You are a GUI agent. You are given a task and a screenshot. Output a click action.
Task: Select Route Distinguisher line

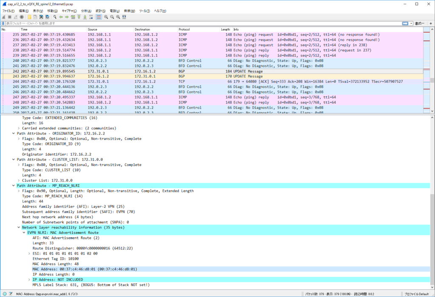coord(83,248)
